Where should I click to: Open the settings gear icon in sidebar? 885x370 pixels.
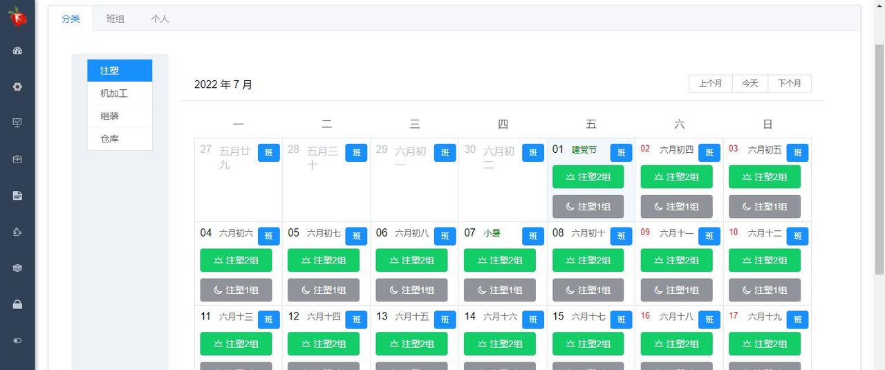(17, 86)
